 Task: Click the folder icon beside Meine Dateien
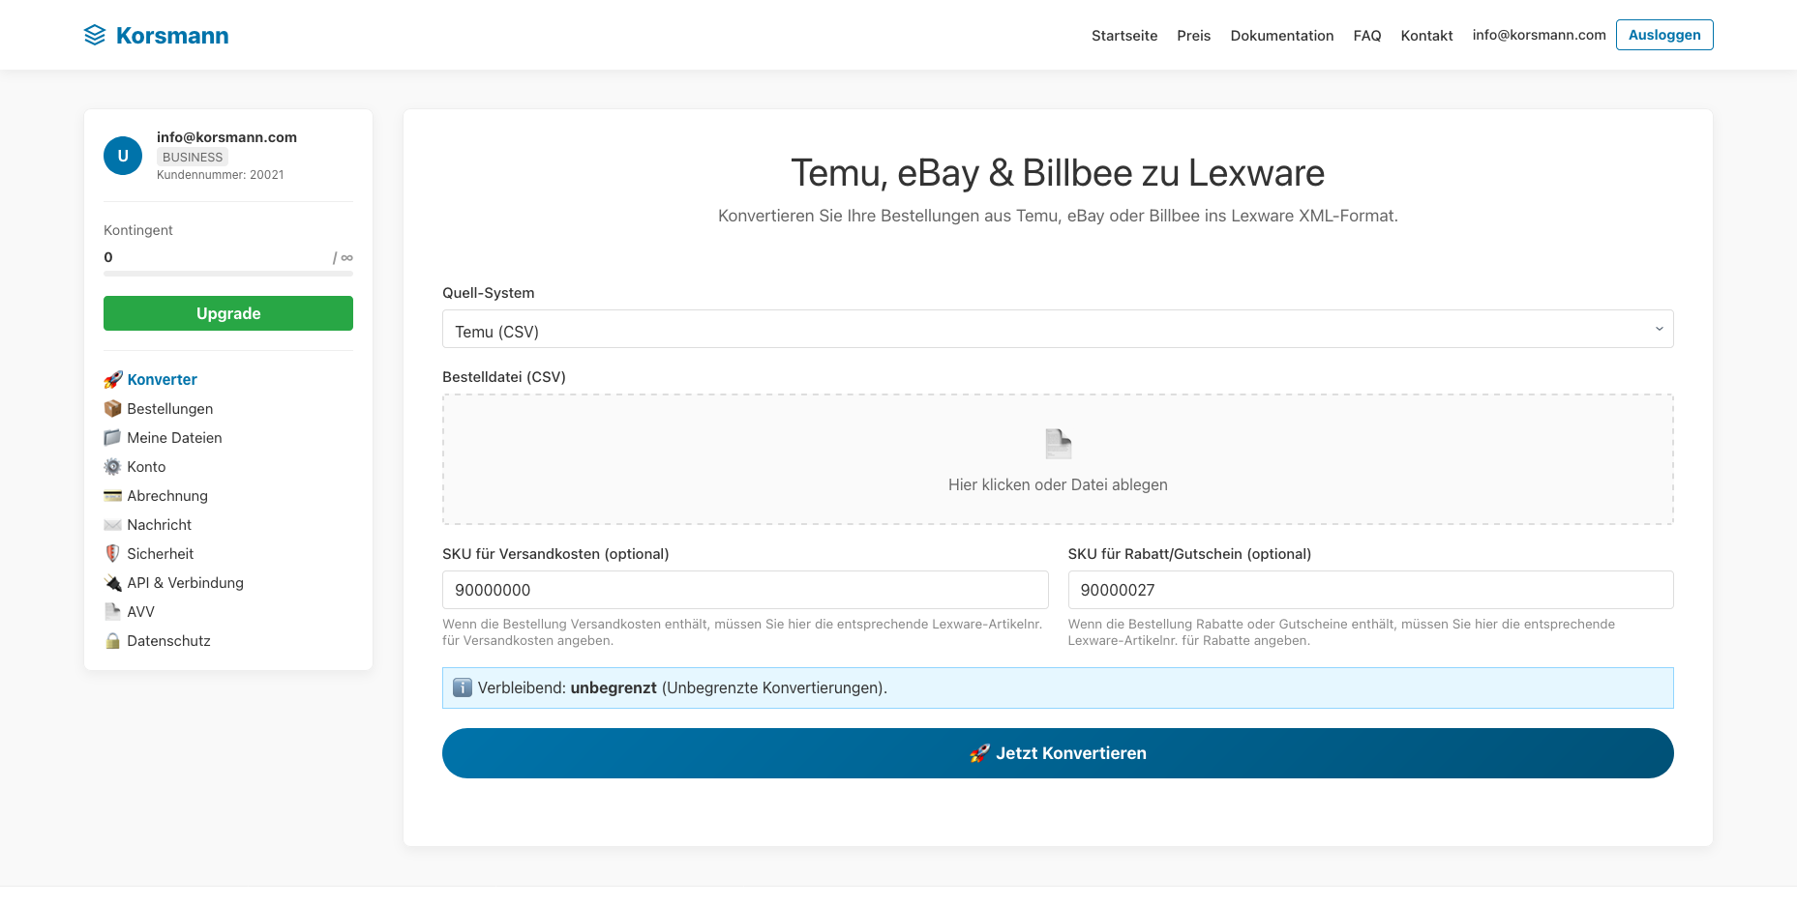pos(113,437)
